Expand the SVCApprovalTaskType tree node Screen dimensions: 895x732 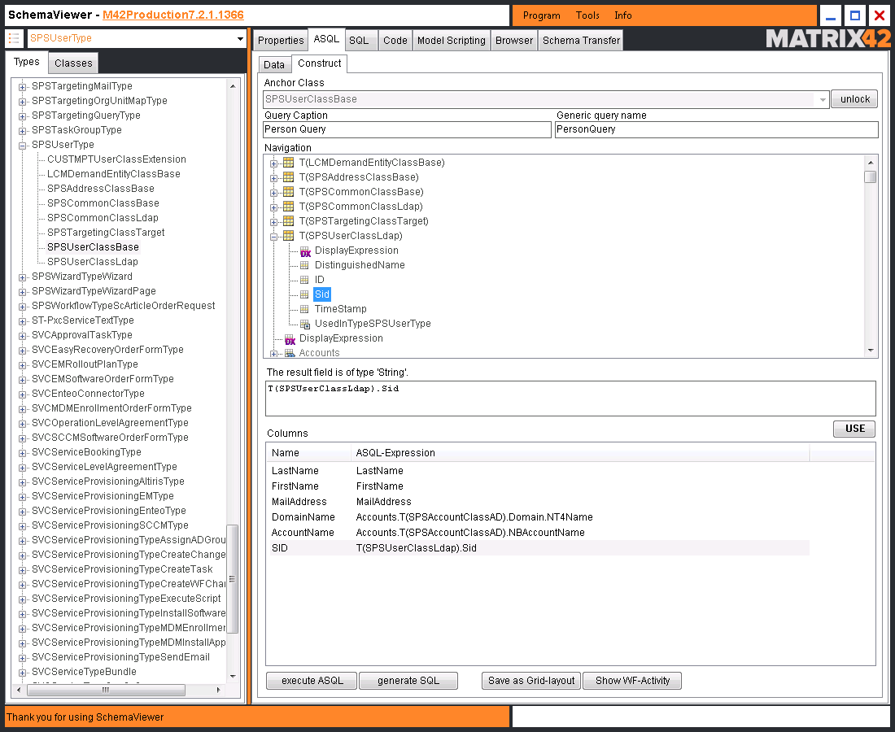[22, 336]
